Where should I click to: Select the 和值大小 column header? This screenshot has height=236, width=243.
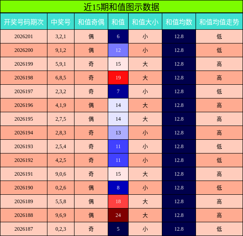pos(145,22)
